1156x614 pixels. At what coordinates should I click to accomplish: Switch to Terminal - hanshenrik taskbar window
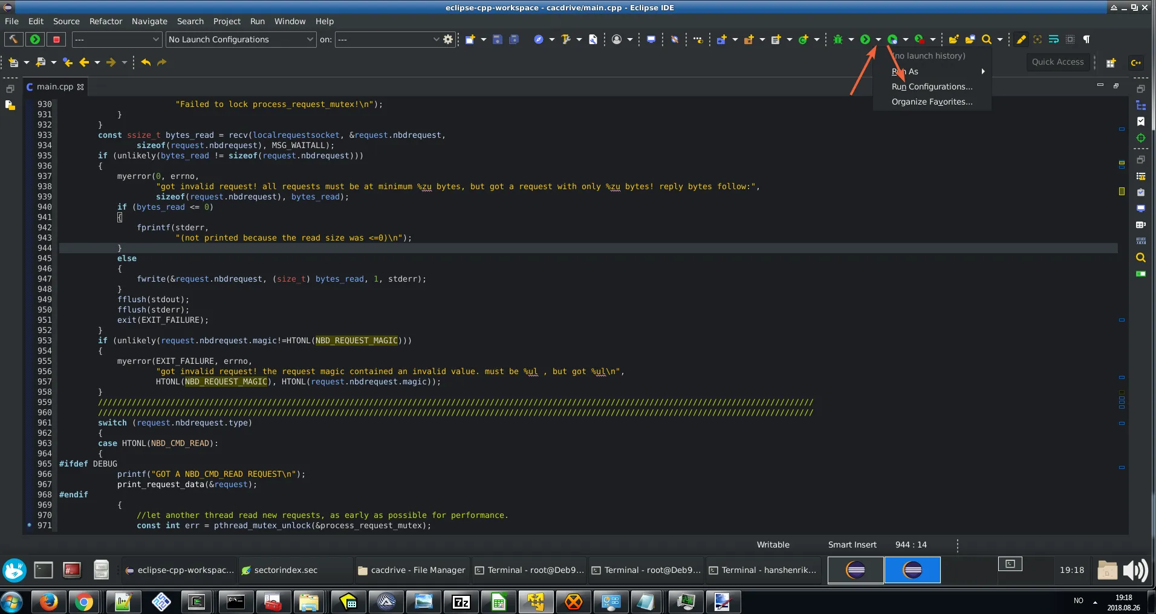pos(762,570)
